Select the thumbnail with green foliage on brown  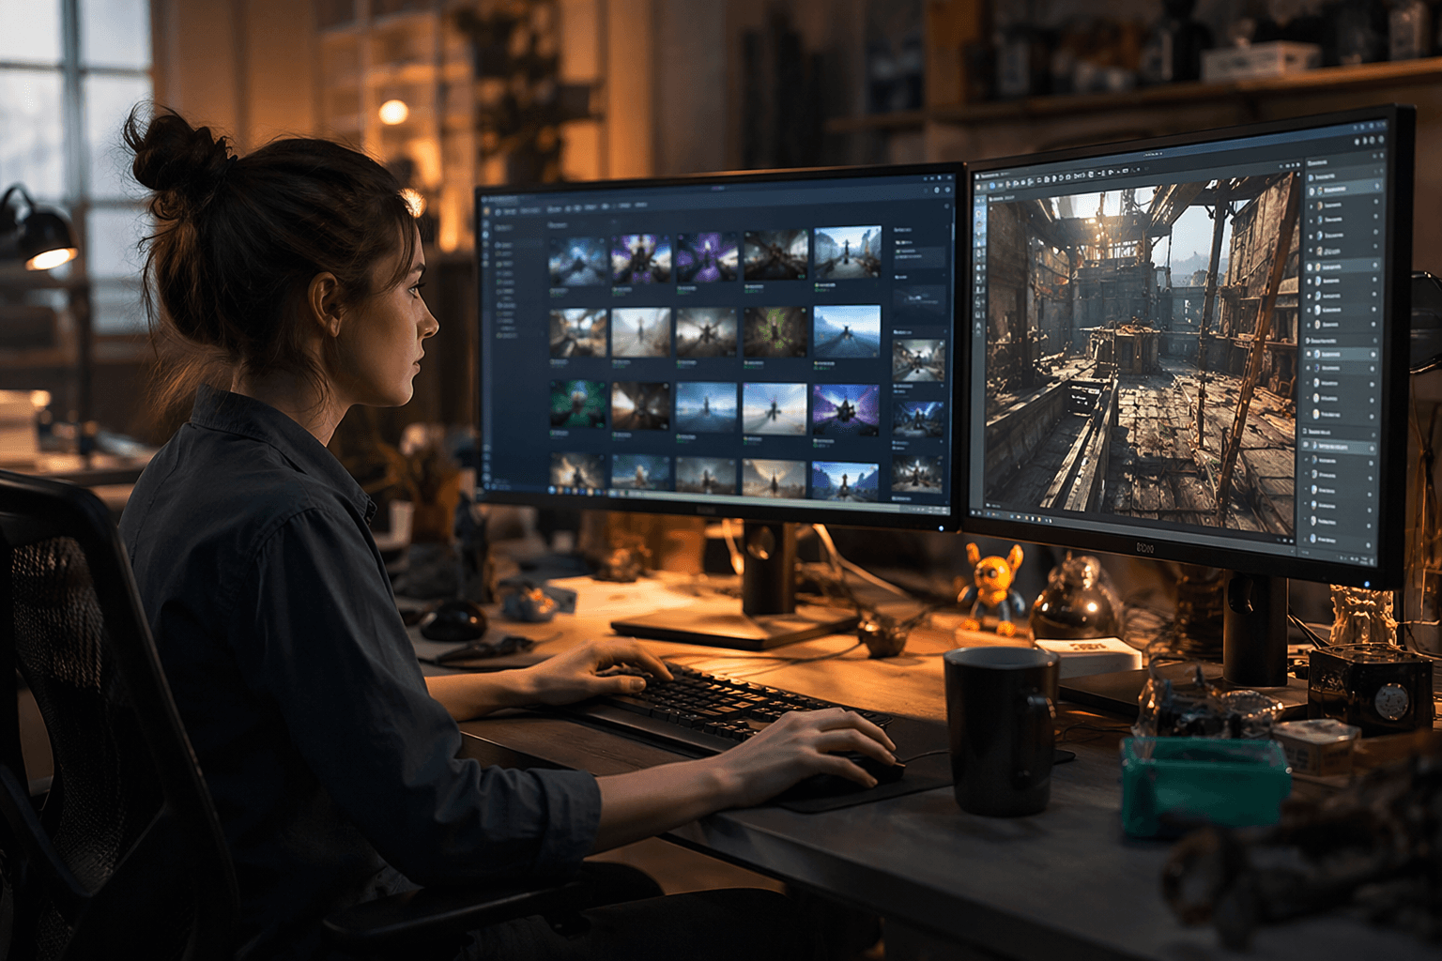pyautogui.click(x=775, y=332)
